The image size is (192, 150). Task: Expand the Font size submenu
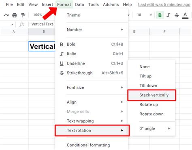click(92, 87)
